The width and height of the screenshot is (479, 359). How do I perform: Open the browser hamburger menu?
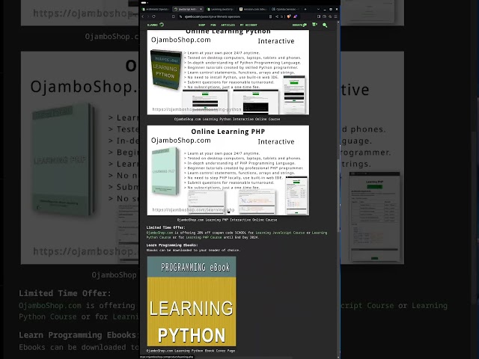coord(336,16)
